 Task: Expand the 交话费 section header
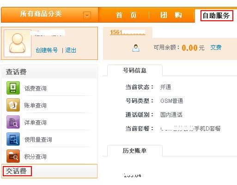[49, 171]
